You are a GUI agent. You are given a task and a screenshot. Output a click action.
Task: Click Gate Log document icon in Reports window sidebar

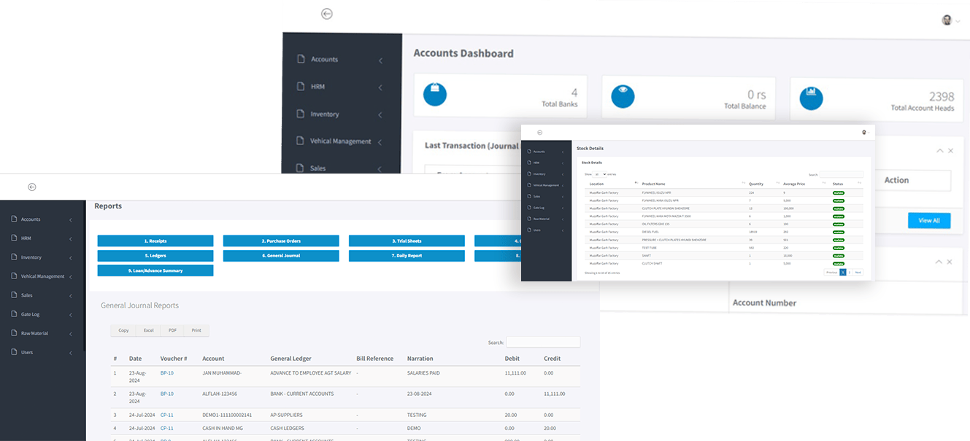pos(13,313)
